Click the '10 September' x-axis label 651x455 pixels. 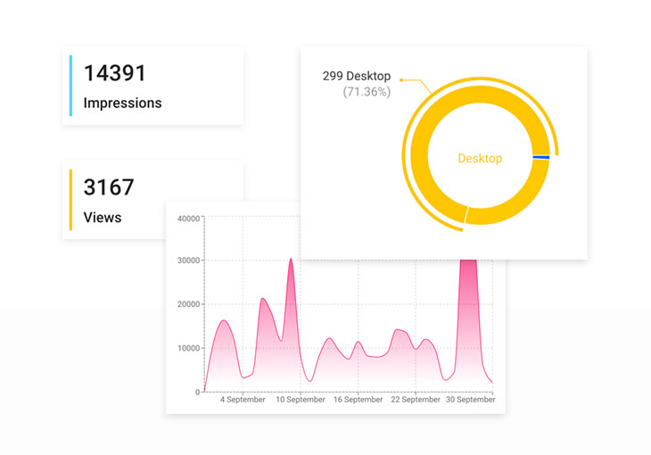tap(301, 401)
